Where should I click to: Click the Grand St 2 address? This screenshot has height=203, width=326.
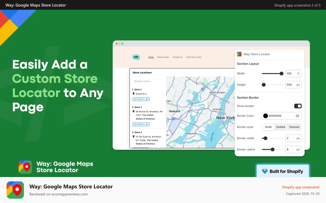coord(141,94)
